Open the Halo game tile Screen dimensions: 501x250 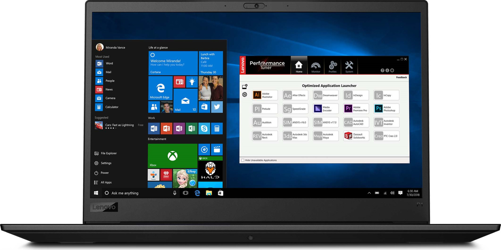[x=210, y=168]
